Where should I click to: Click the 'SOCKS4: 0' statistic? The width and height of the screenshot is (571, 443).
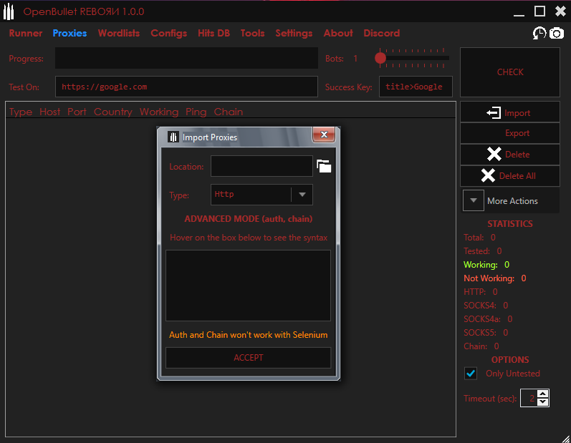[x=486, y=305]
